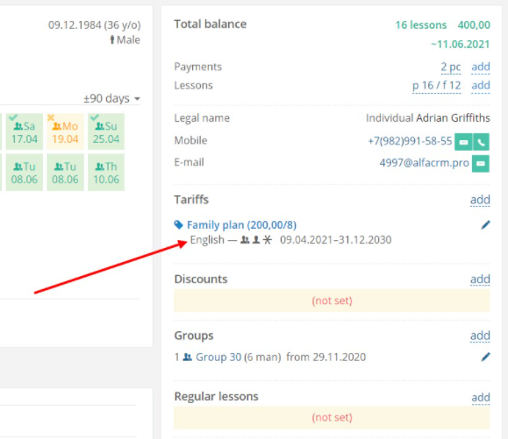Click the green call icon next to mobile number
The width and height of the screenshot is (508, 439).
click(x=482, y=142)
